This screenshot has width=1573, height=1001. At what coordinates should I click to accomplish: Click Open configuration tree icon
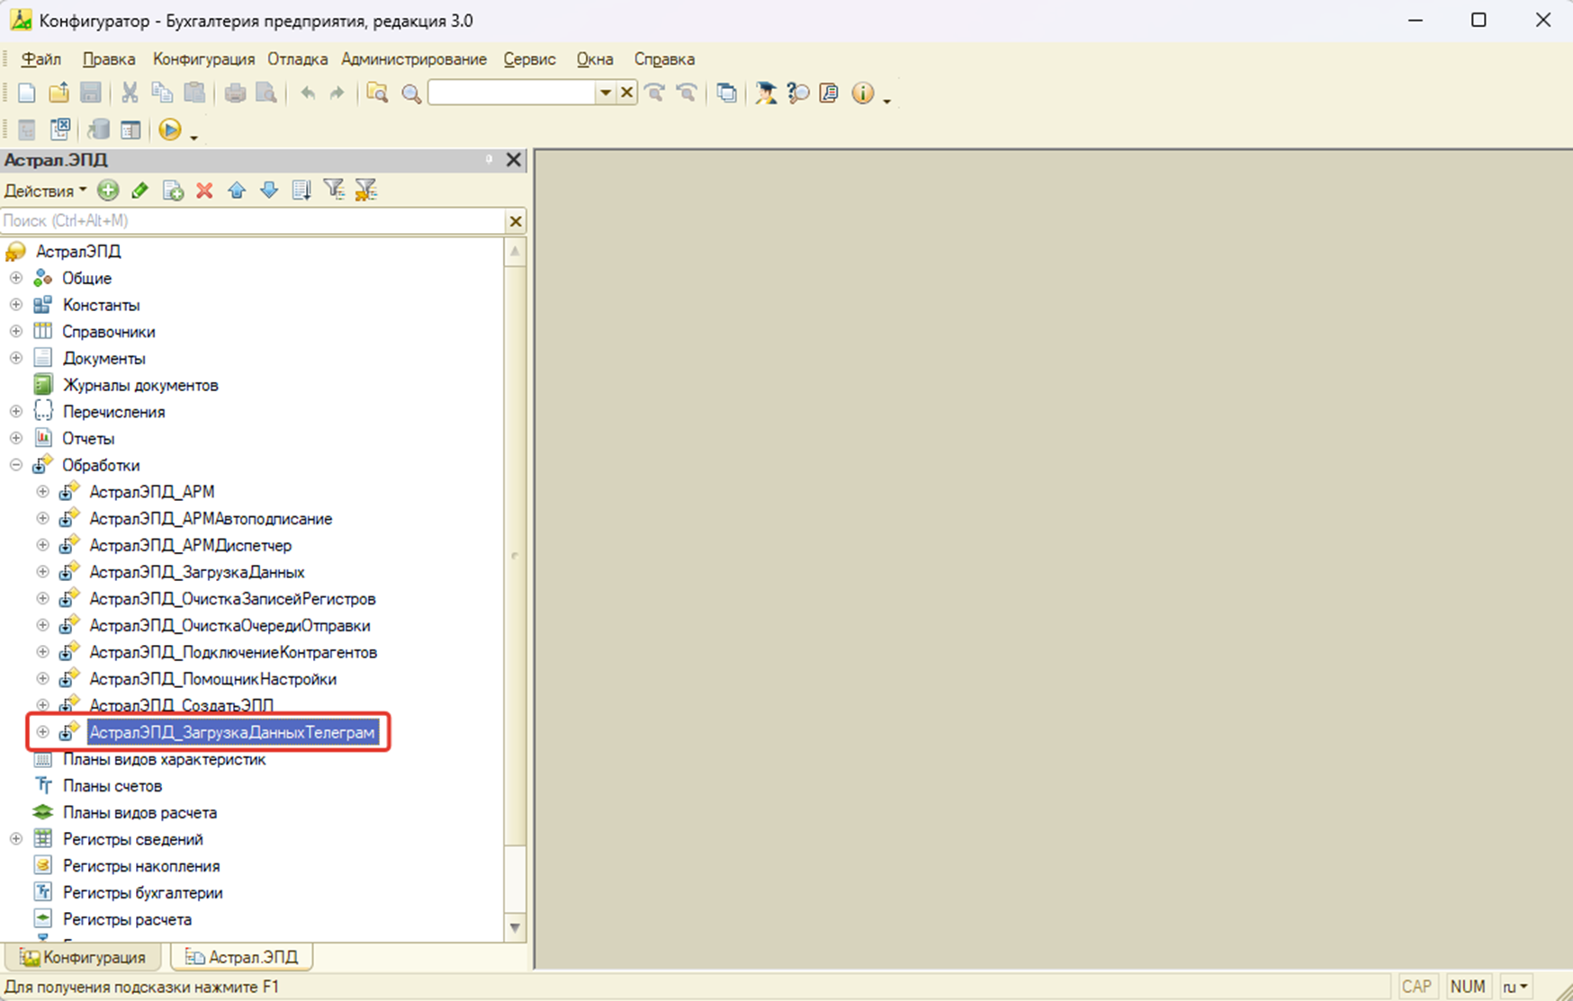click(x=27, y=130)
